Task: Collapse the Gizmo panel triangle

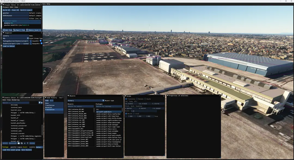Action: pos(125,96)
